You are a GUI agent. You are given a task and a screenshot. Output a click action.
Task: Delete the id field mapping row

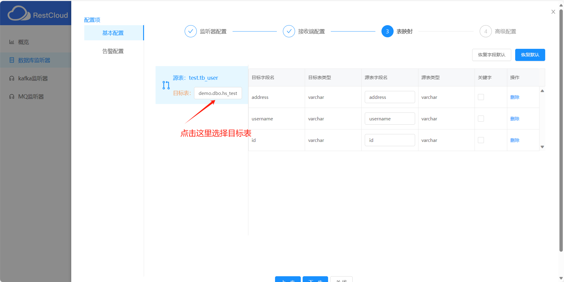pyautogui.click(x=515, y=140)
